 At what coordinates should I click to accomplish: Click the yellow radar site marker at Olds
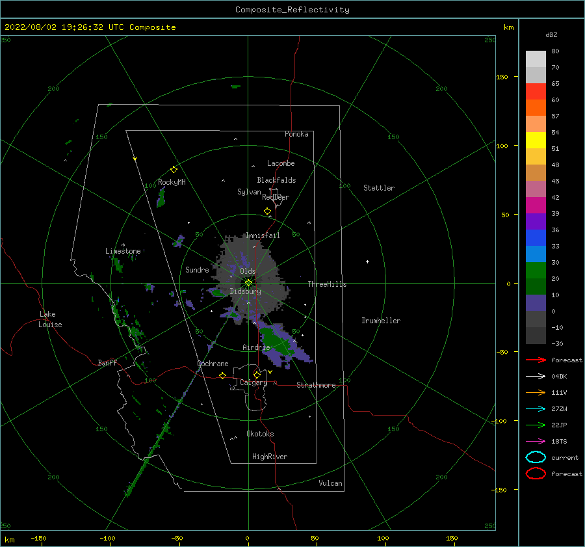(x=248, y=283)
